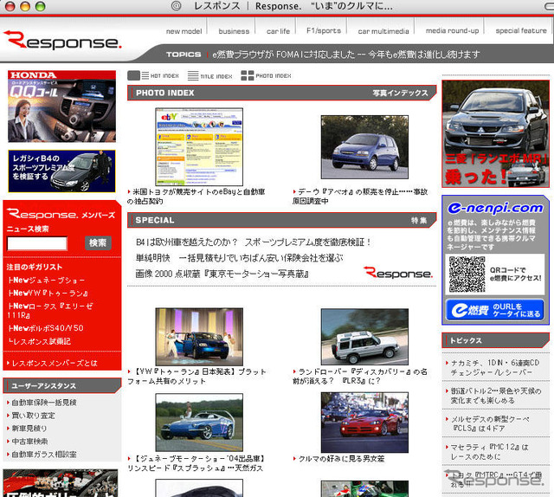
Task: Read VW トゥーラン platform sharing article
Action: point(197,377)
